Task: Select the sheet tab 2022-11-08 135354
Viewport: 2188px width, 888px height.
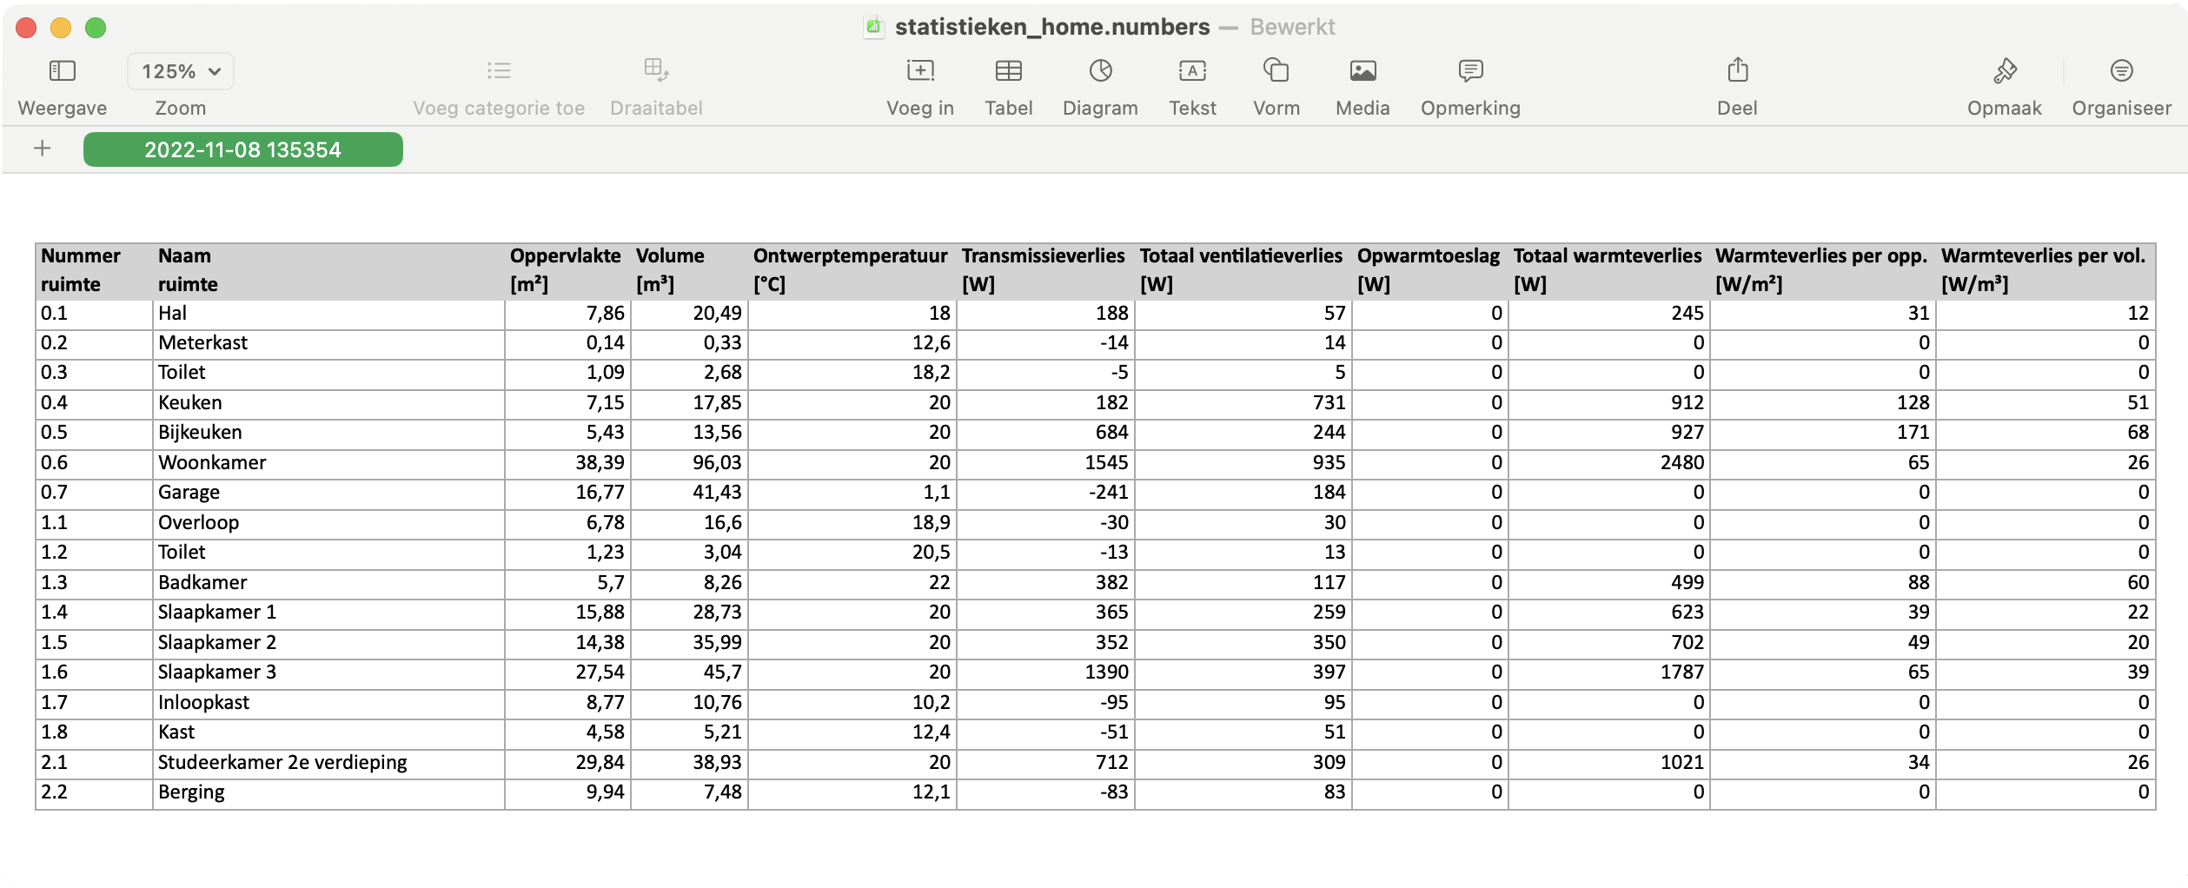Action: (x=242, y=149)
